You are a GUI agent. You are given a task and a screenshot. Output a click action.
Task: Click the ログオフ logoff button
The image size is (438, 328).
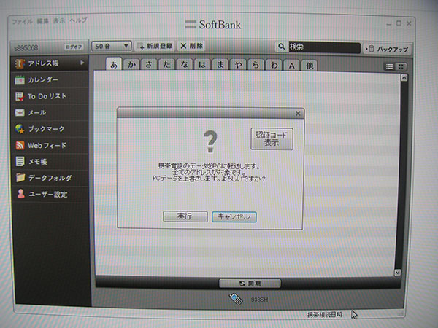74,47
